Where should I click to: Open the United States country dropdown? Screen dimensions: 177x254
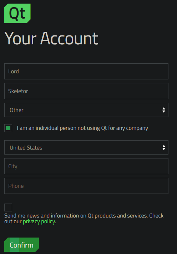point(86,147)
